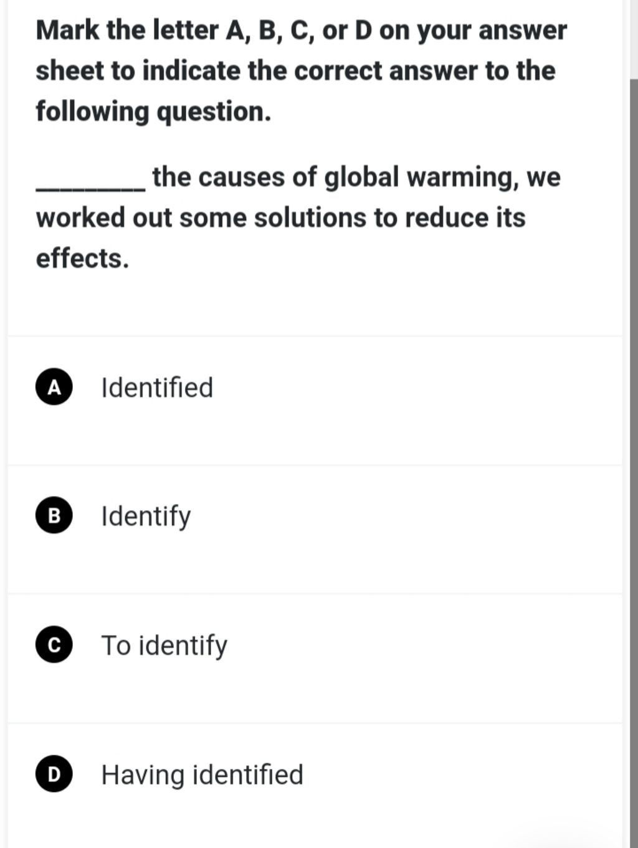This screenshot has width=638, height=848.
Task: Click the words 'reduce its' in the question
Action: coord(465,217)
